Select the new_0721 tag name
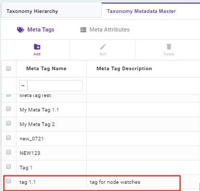Screen dimensions: 200x191 pyautogui.click(x=32, y=139)
